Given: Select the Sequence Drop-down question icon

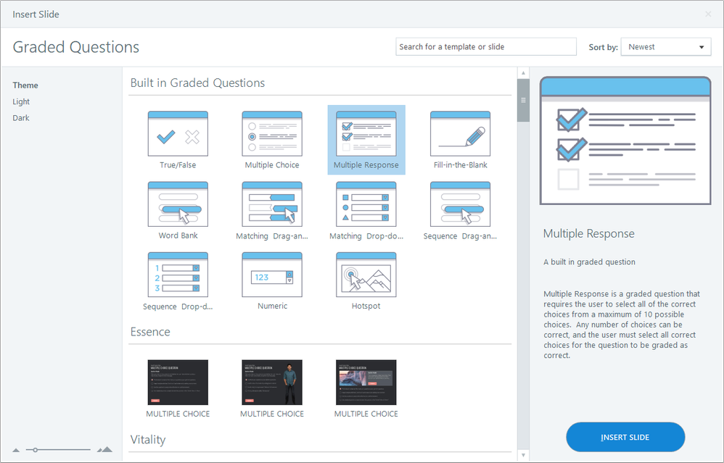Looking at the screenshot, I should click(x=178, y=275).
